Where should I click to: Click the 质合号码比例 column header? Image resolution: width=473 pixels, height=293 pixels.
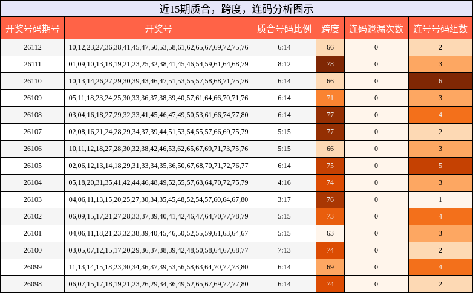click(284, 28)
